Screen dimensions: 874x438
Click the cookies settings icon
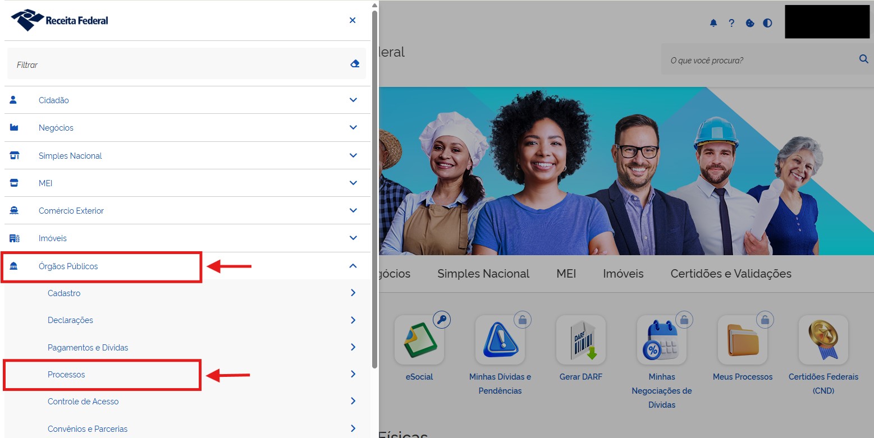pyautogui.click(x=749, y=23)
